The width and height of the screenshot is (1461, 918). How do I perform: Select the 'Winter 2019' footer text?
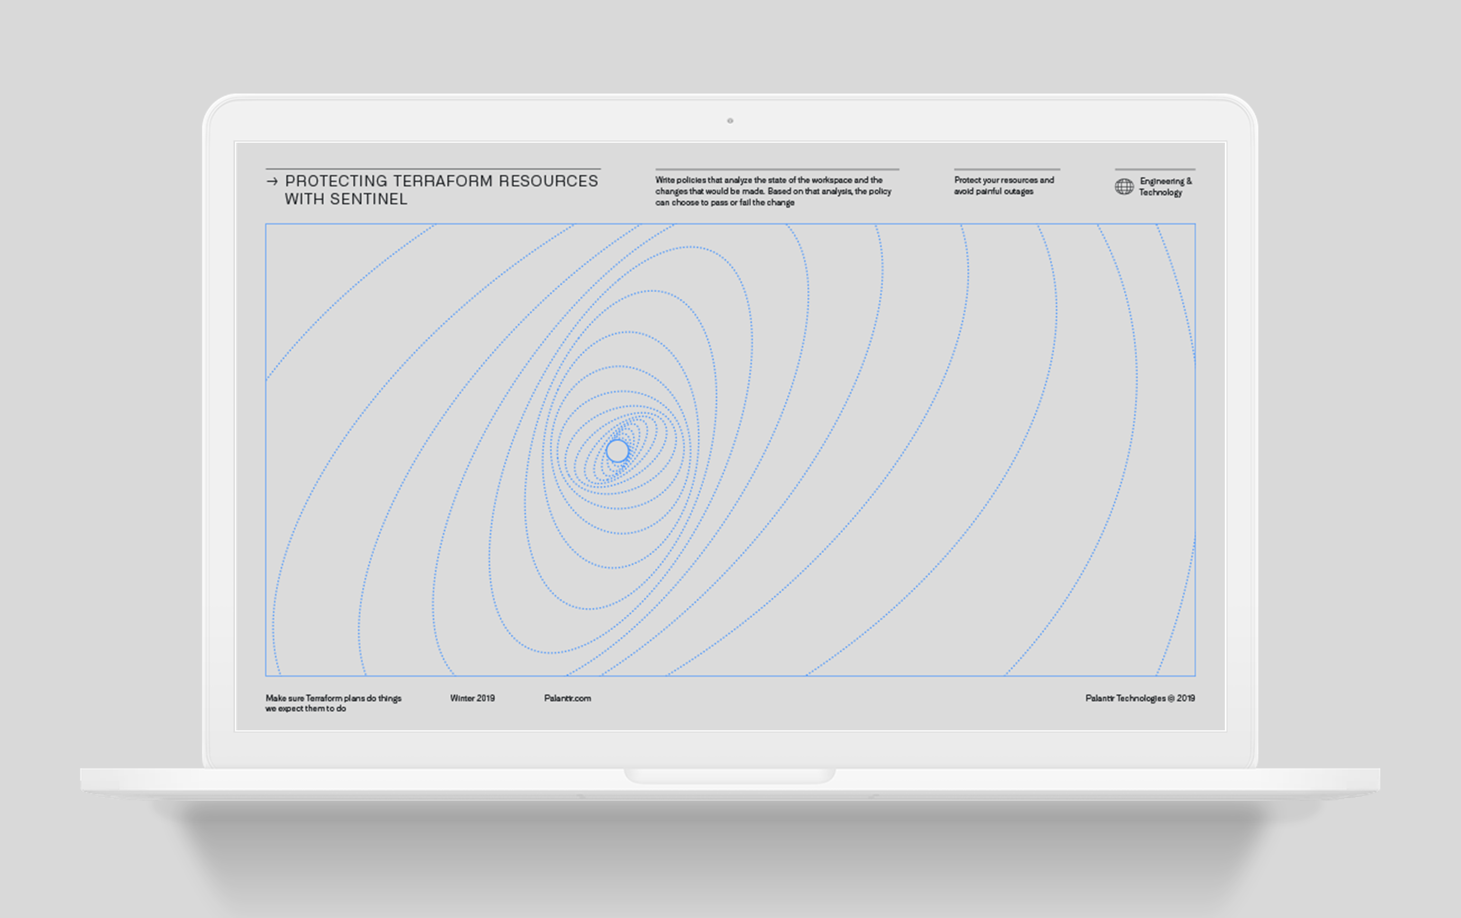pyautogui.click(x=472, y=698)
